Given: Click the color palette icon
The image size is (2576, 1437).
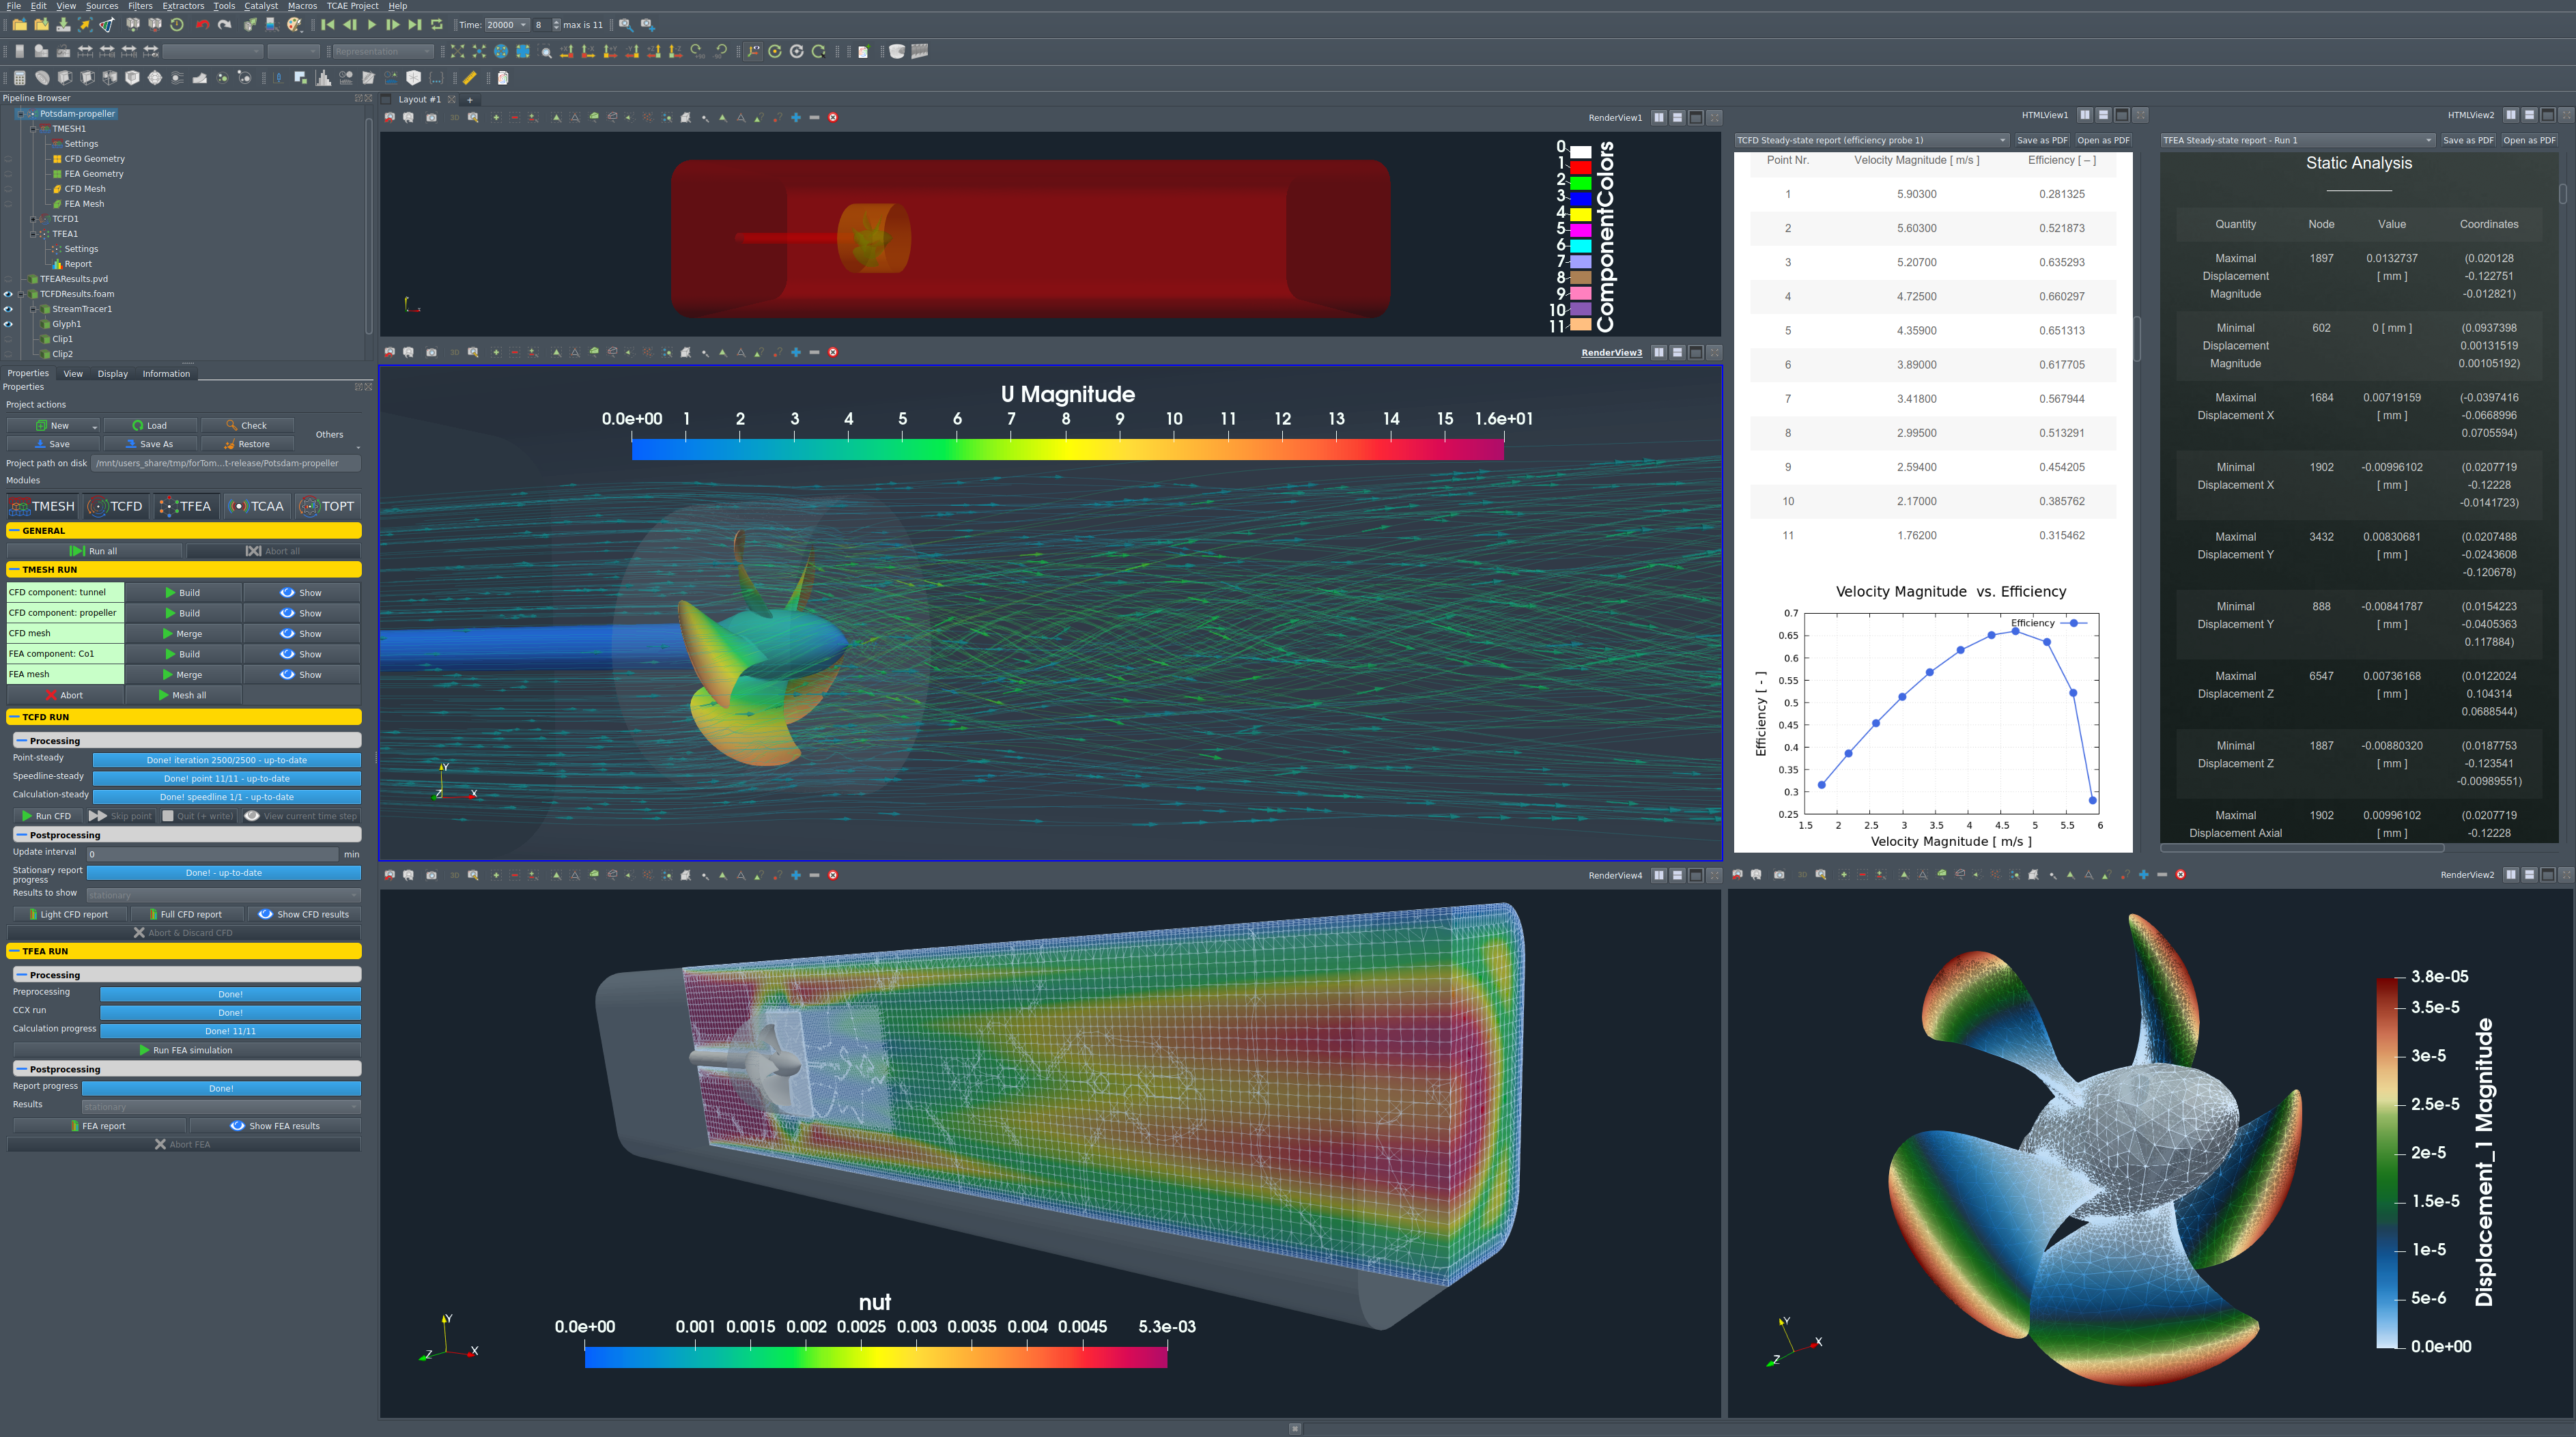Looking at the screenshot, I should (x=295, y=25).
